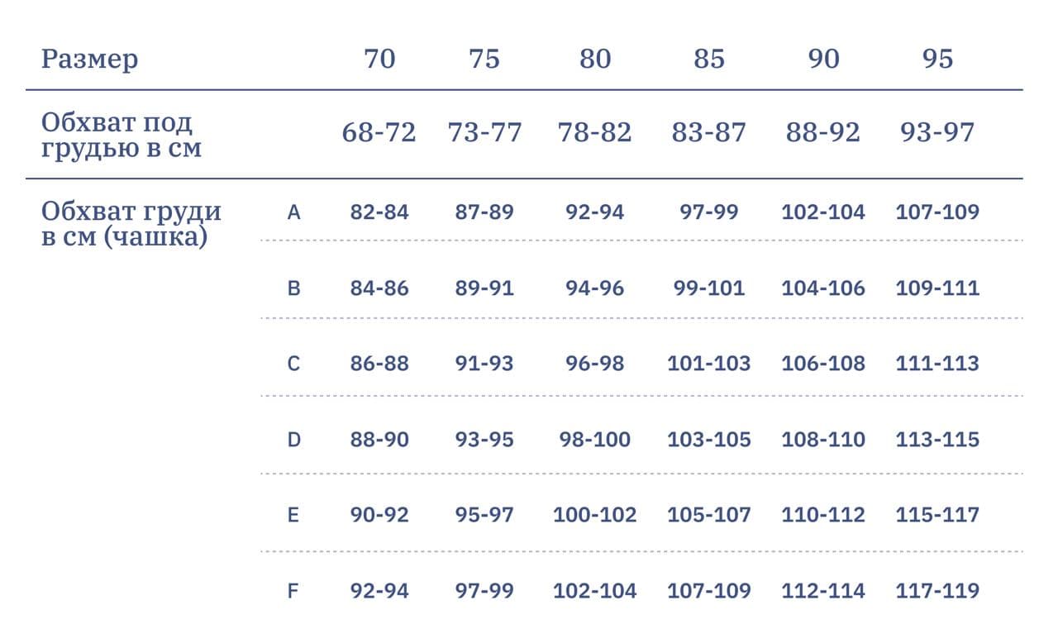Click cup letter D row label
Viewport: 1058px width, 643px height.
(x=293, y=440)
